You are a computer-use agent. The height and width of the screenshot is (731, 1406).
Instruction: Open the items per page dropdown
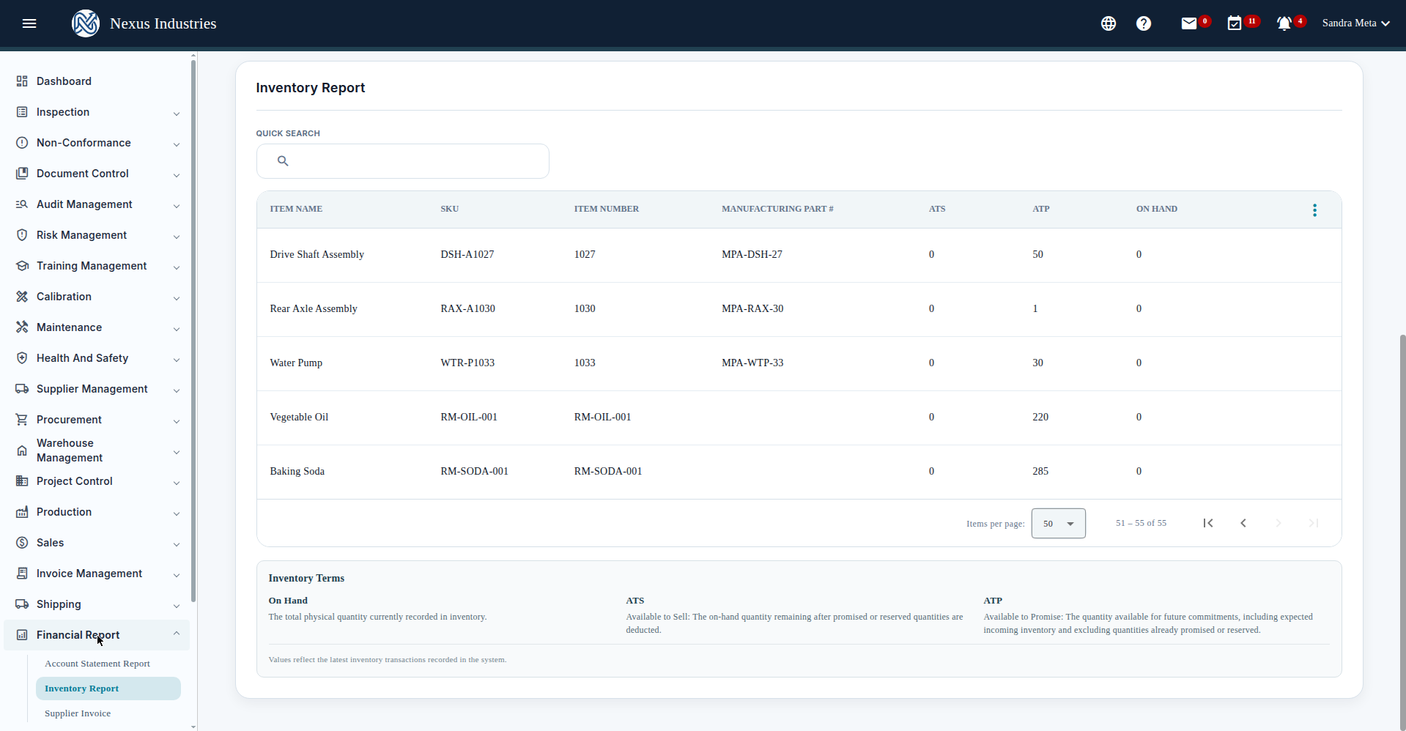click(x=1059, y=524)
